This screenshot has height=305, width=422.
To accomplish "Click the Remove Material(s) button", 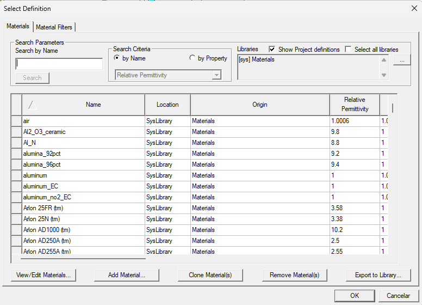I will 294,275.
